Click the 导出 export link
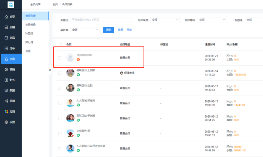The width and height of the screenshot is (263, 157). [129, 30]
